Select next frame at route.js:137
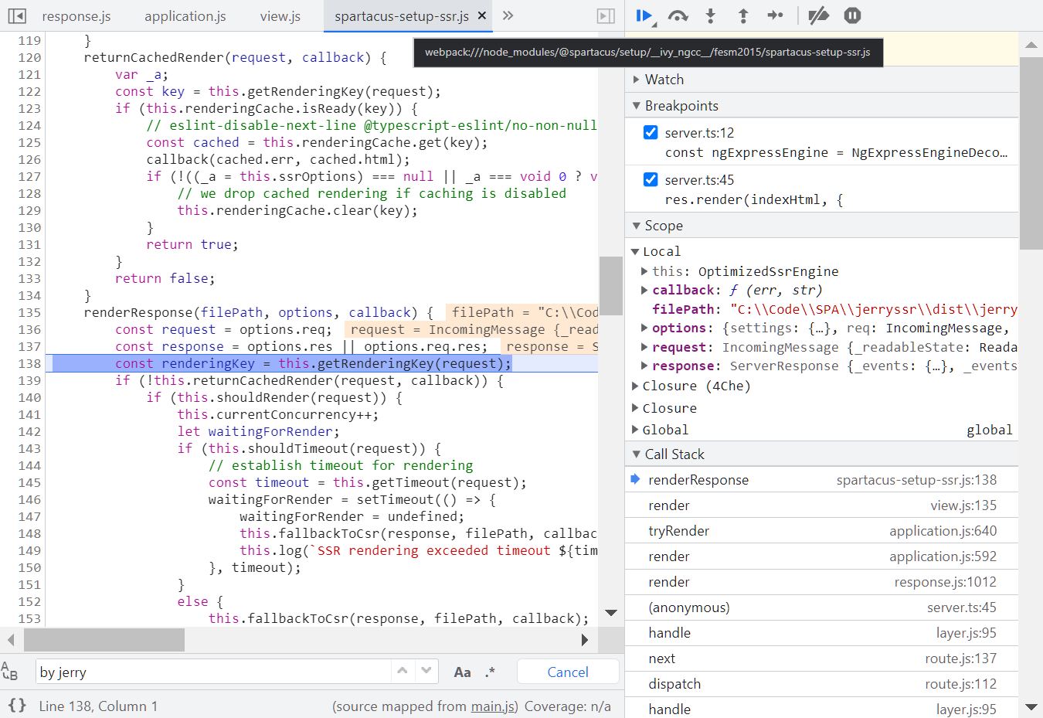Viewport: 1043px width, 718px height. click(821, 658)
